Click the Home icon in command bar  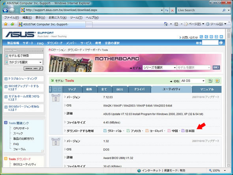pyautogui.click(x=166, y=24)
